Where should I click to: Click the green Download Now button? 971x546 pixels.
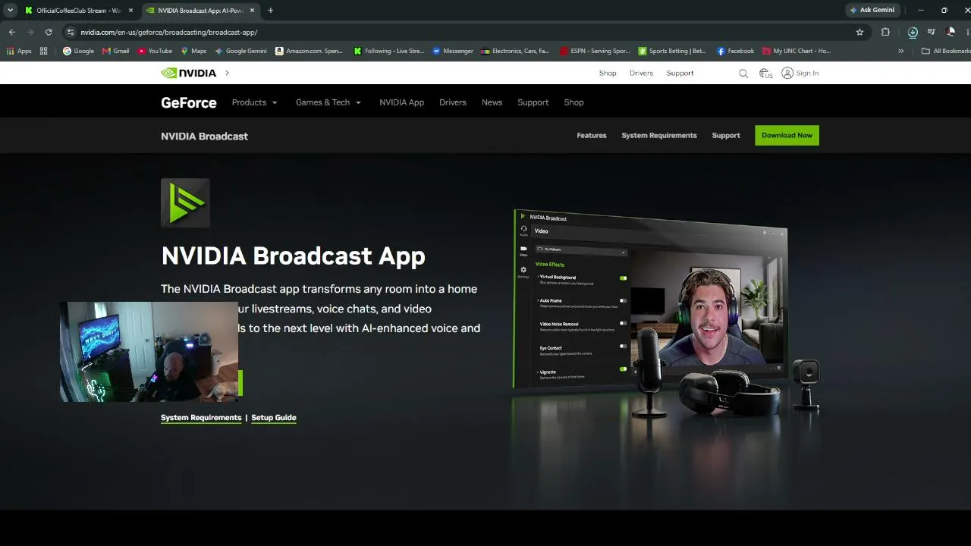pyautogui.click(x=787, y=135)
